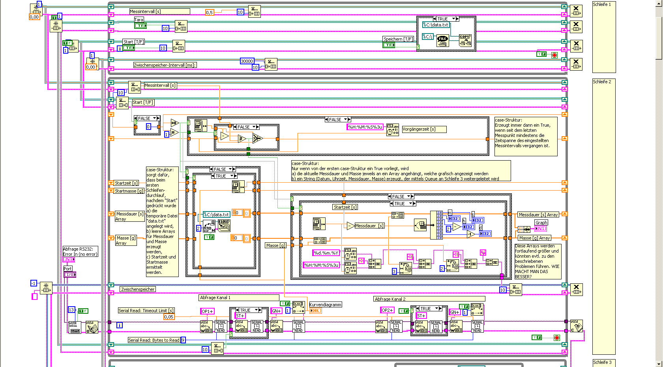Click the vertical scrollbar up arrow
This screenshot has width=663, height=367.
pyautogui.click(x=659, y=3)
